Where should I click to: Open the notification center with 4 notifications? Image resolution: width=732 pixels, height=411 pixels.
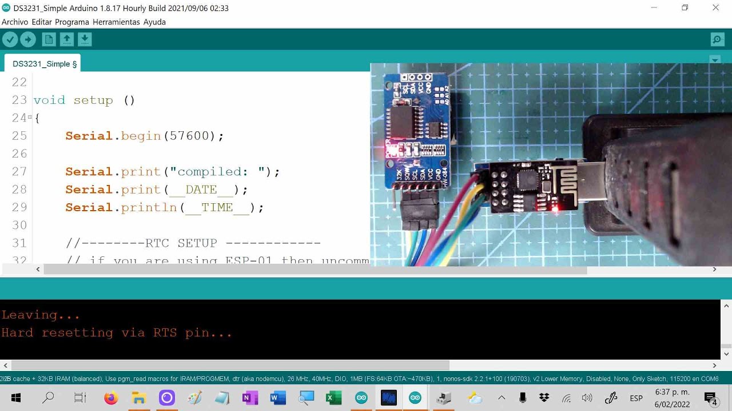[x=711, y=398]
